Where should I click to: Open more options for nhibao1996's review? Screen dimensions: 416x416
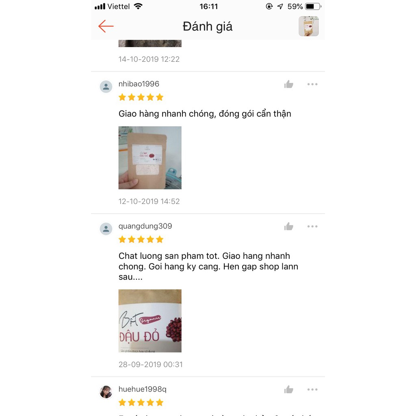(312, 84)
